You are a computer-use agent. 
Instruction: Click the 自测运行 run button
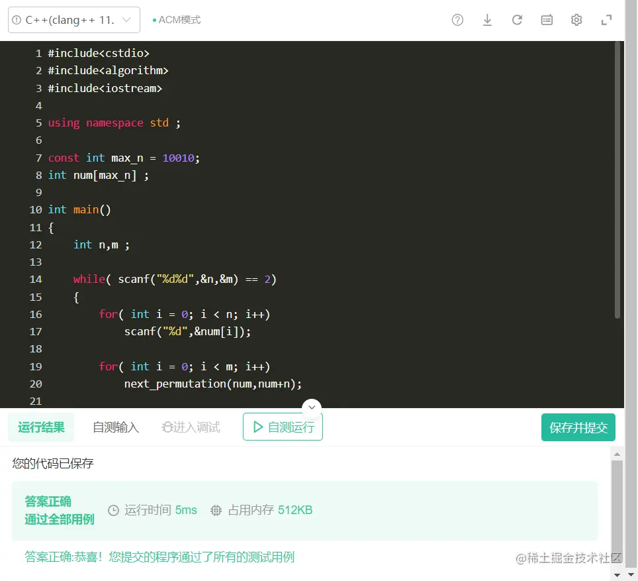pos(283,427)
